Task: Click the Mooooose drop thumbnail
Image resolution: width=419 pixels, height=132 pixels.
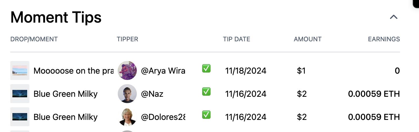Action: 20,70
